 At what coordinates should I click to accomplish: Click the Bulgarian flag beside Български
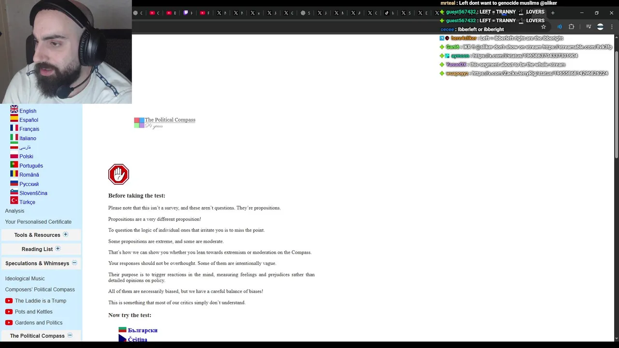coord(122,330)
